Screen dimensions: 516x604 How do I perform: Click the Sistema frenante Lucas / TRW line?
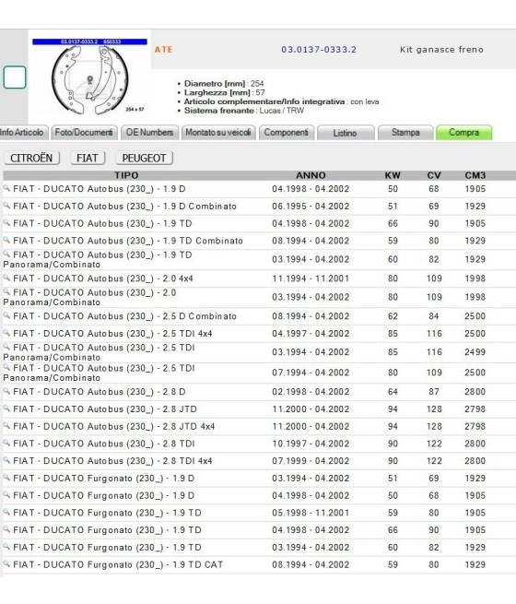[x=244, y=111]
